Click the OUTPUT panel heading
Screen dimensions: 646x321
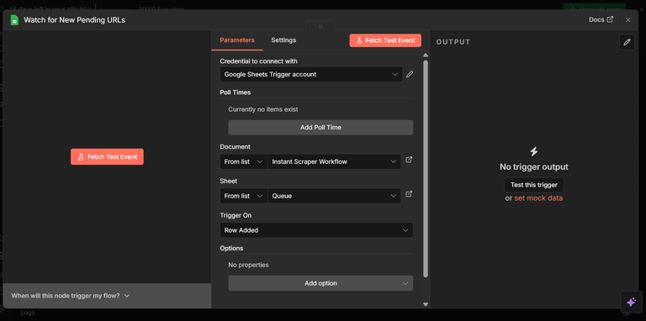pos(453,42)
